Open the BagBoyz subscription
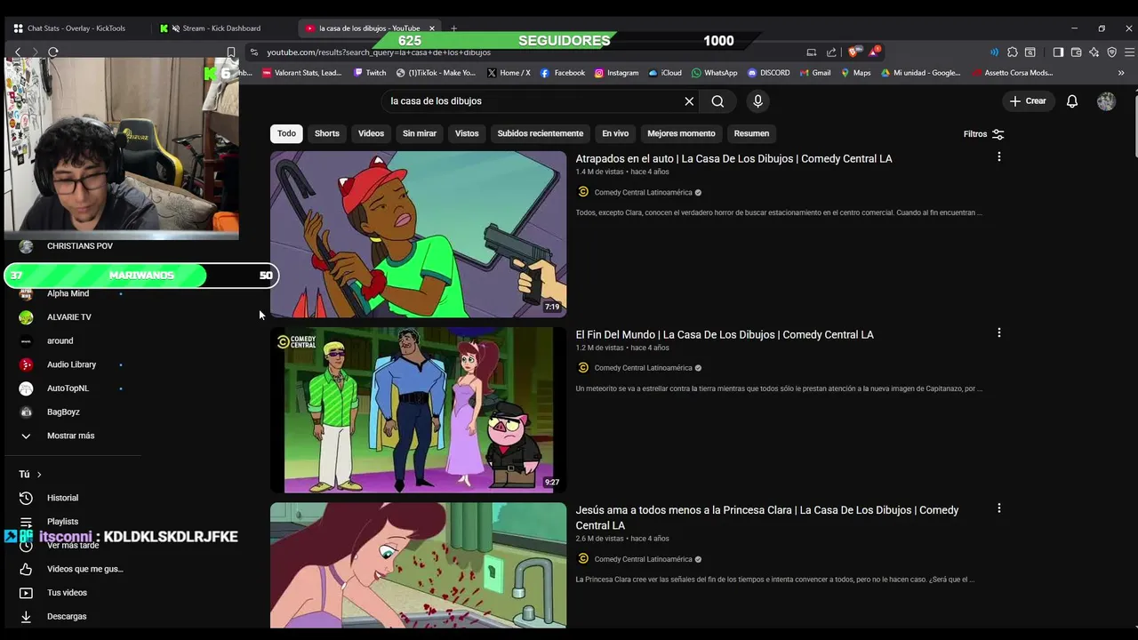Image resolution: width=1138 pixels, height=640 pixels. 63,412
